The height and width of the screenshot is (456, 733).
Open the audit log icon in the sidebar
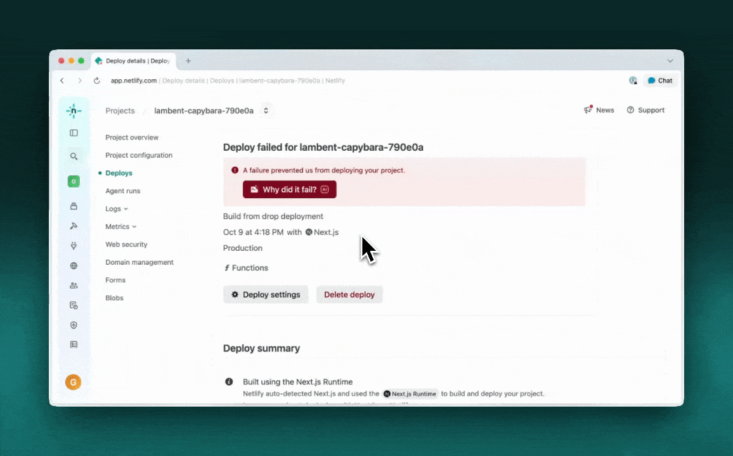pyautogui.click(x=74, y=305)
